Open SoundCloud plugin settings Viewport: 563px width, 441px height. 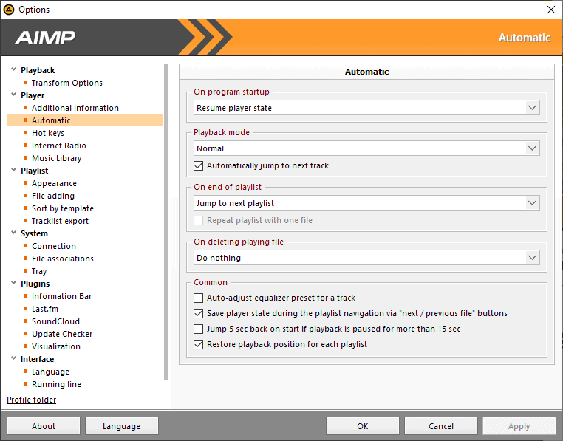(x=55, y=321)
